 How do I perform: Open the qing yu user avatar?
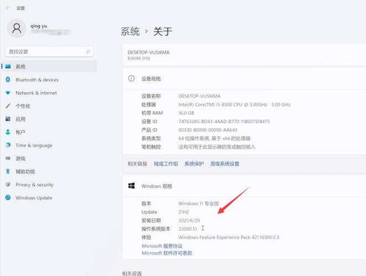(x=17, y=28)
